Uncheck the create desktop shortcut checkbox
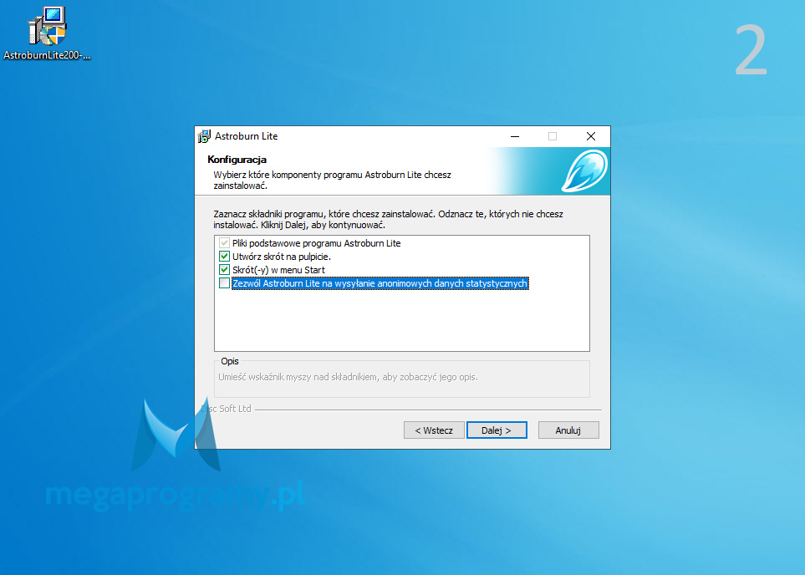805x575 pixels. (x=224, y=257)
